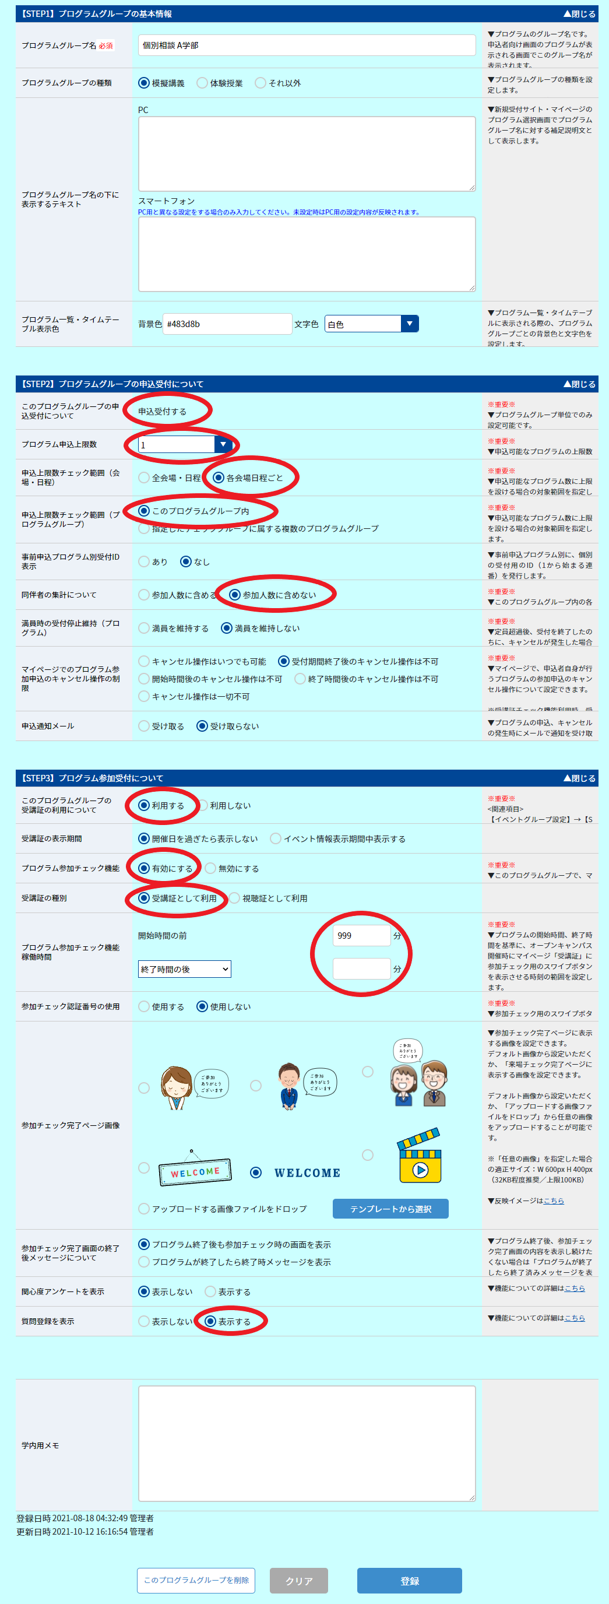Choose the bowing woman completion image

[144, 1088]
